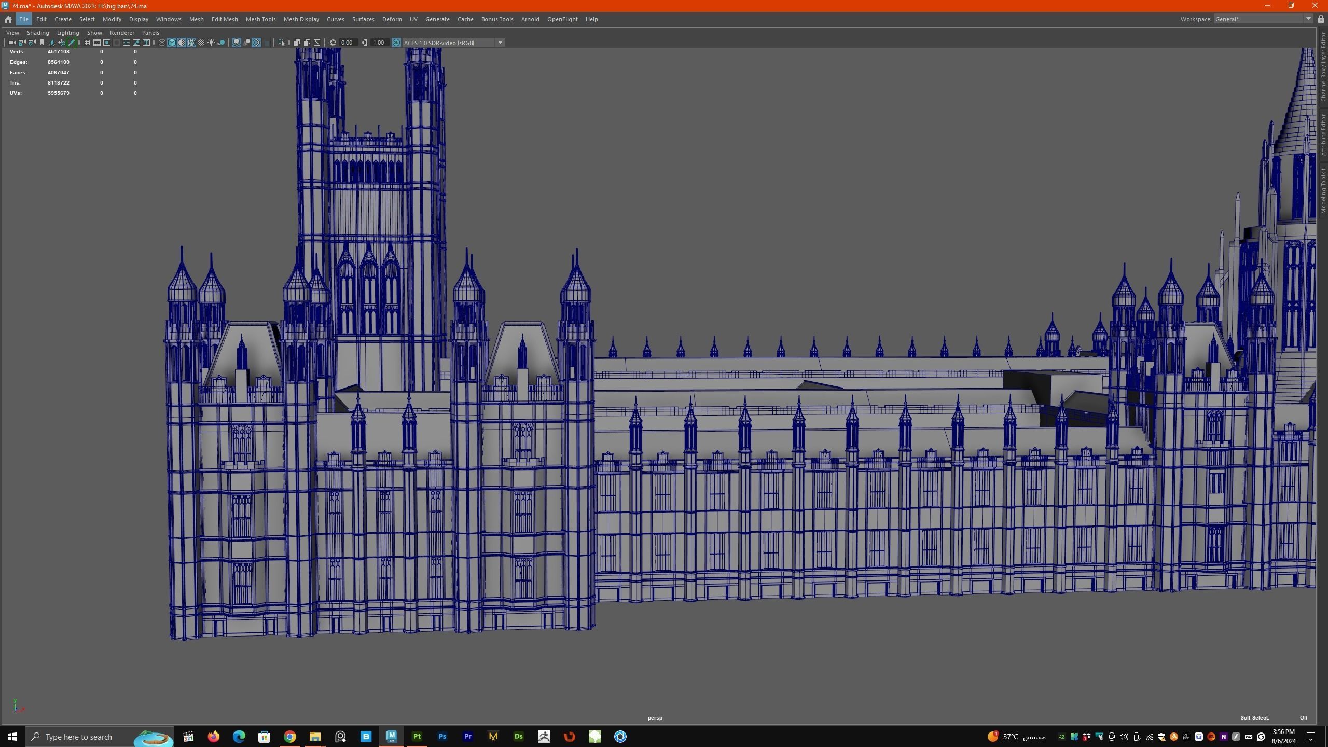Open the UV menu

point(413,19)
